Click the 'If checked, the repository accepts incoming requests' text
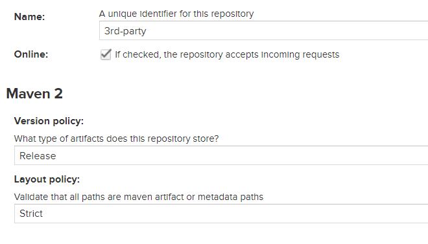The height and width of the screenshot is (244, 428). 227,55
